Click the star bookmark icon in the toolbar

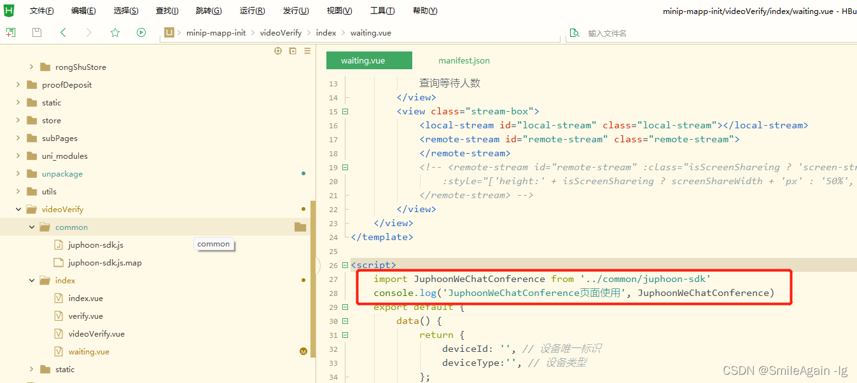(114, 32)
